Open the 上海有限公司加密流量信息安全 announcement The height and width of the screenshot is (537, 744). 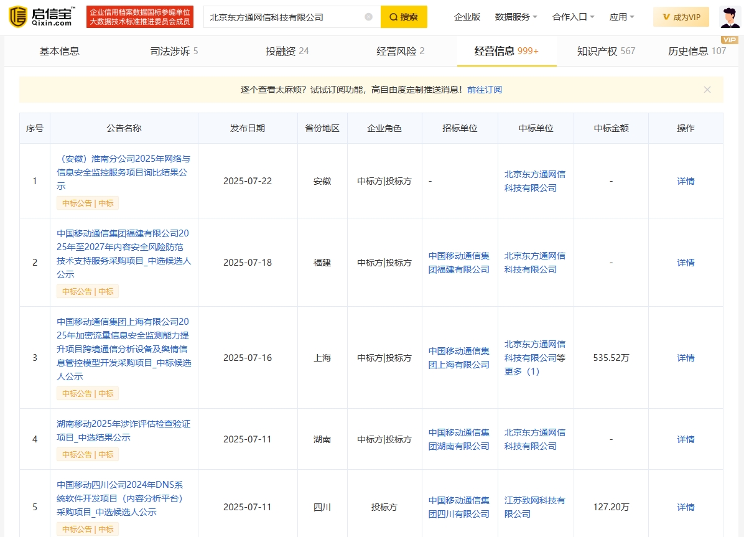coord(123,349)
